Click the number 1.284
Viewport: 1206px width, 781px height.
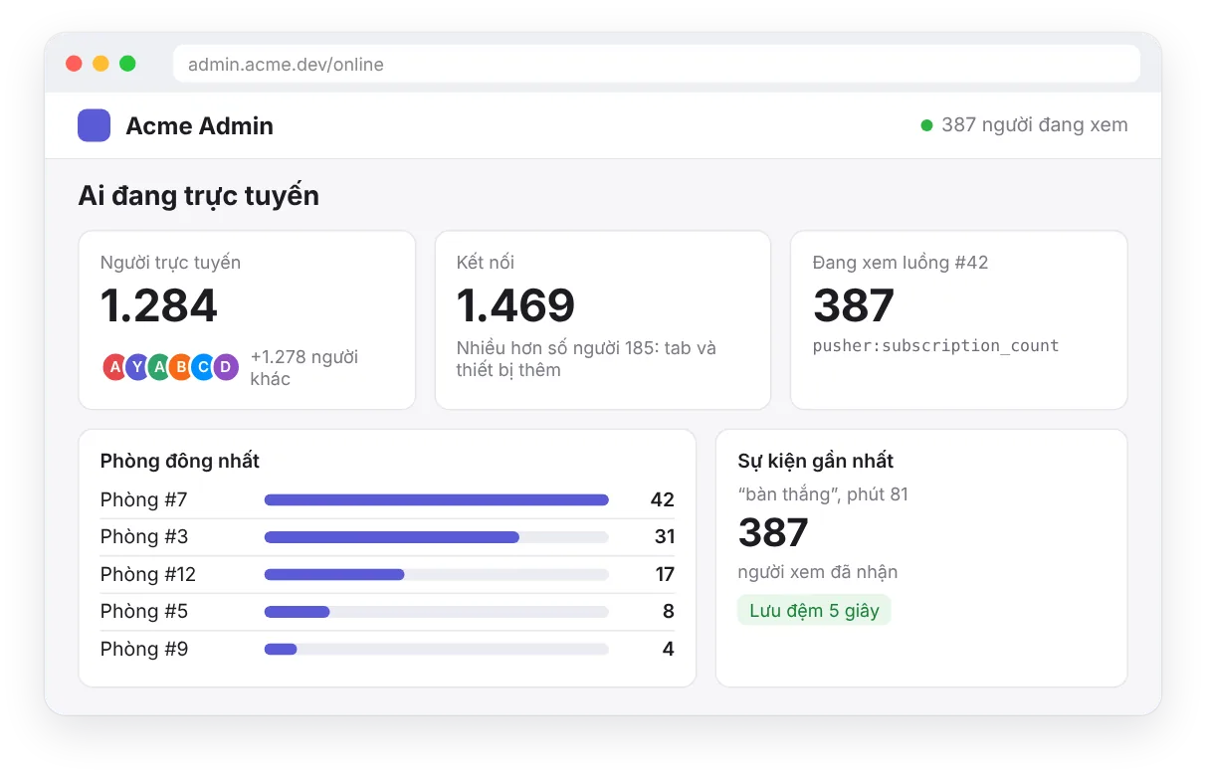[159, 305]
